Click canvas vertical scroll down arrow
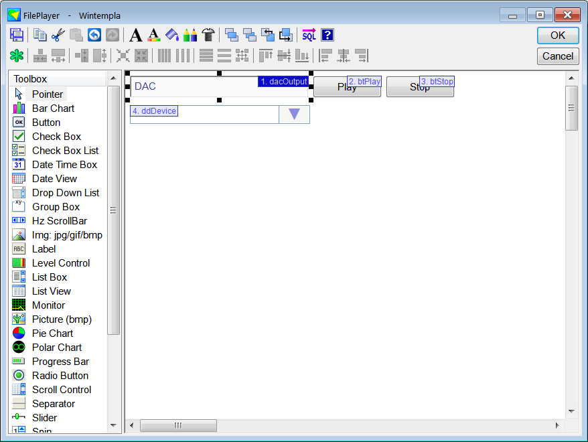This screenshot has width=588, height=442. (571, 411)
